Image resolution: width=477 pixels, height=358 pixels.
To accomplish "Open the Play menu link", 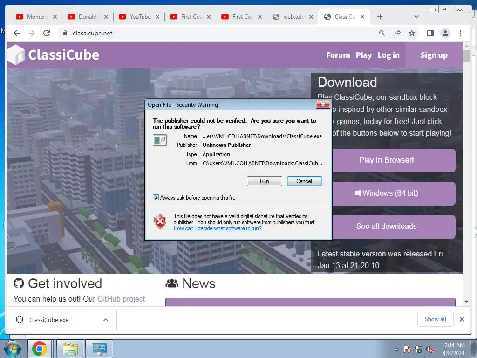I will (364, 55).
